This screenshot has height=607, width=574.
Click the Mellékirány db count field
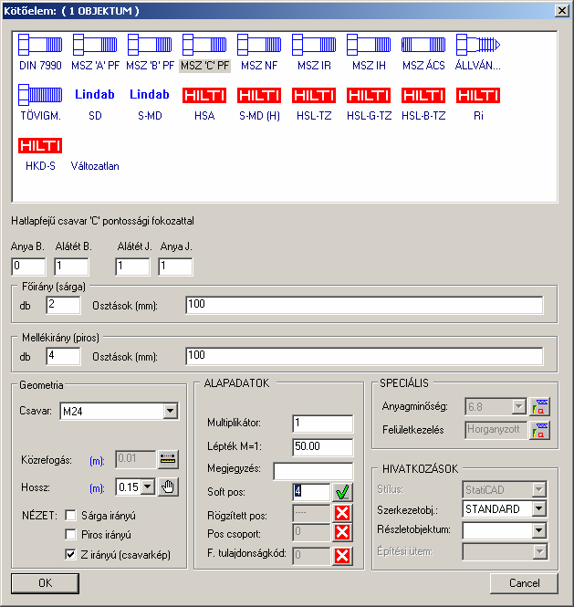tap(64, 356)
